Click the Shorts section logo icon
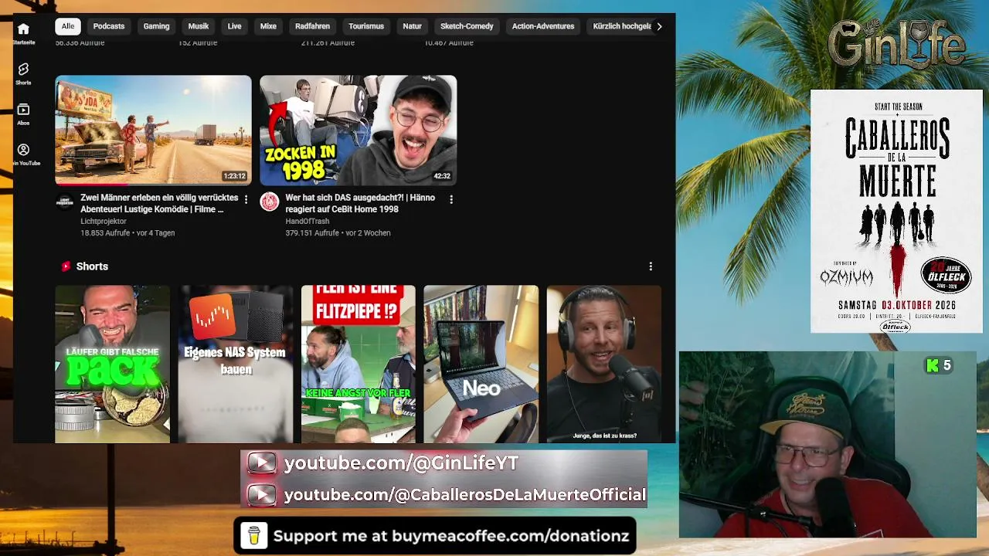Viewport: 989px width, 556px height. pos(66,266)
